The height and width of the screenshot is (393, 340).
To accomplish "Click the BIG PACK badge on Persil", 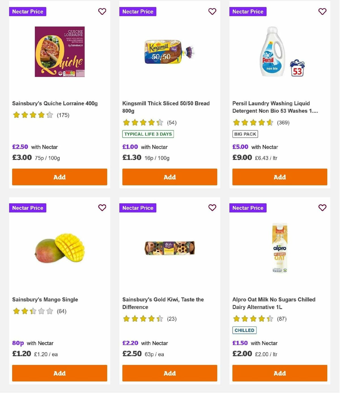I will point(245,134).
